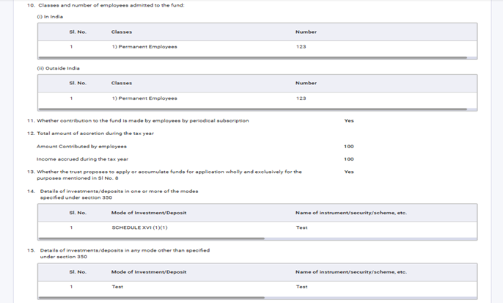
Task: Click the 123 value in the Outside India table
Action: click(301, 98)
